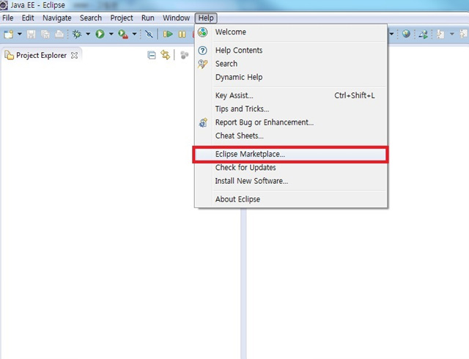Expand the Run configurations dropdown arrow

(111, 34)
